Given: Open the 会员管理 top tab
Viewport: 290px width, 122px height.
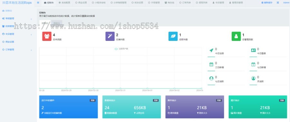Looking at the screenshot, I should pyautogui.click(x=218, y=3).
